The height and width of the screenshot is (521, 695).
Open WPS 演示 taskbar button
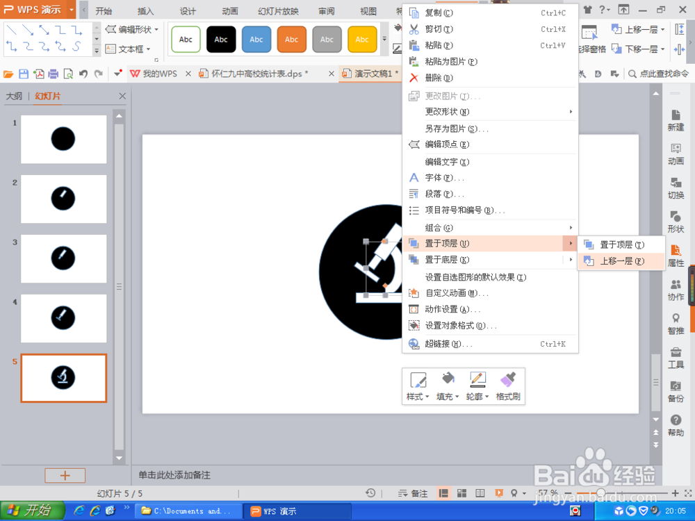298,511
